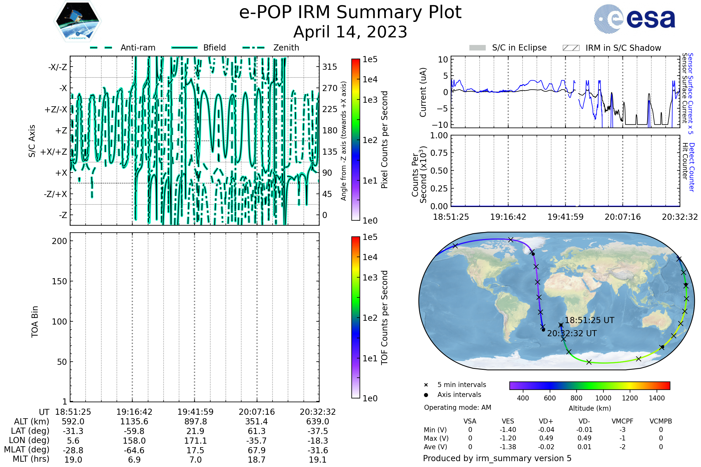The image size is (701, 467).
Task: Click the 20:32:32 UT map label
Action: [572, 333]
